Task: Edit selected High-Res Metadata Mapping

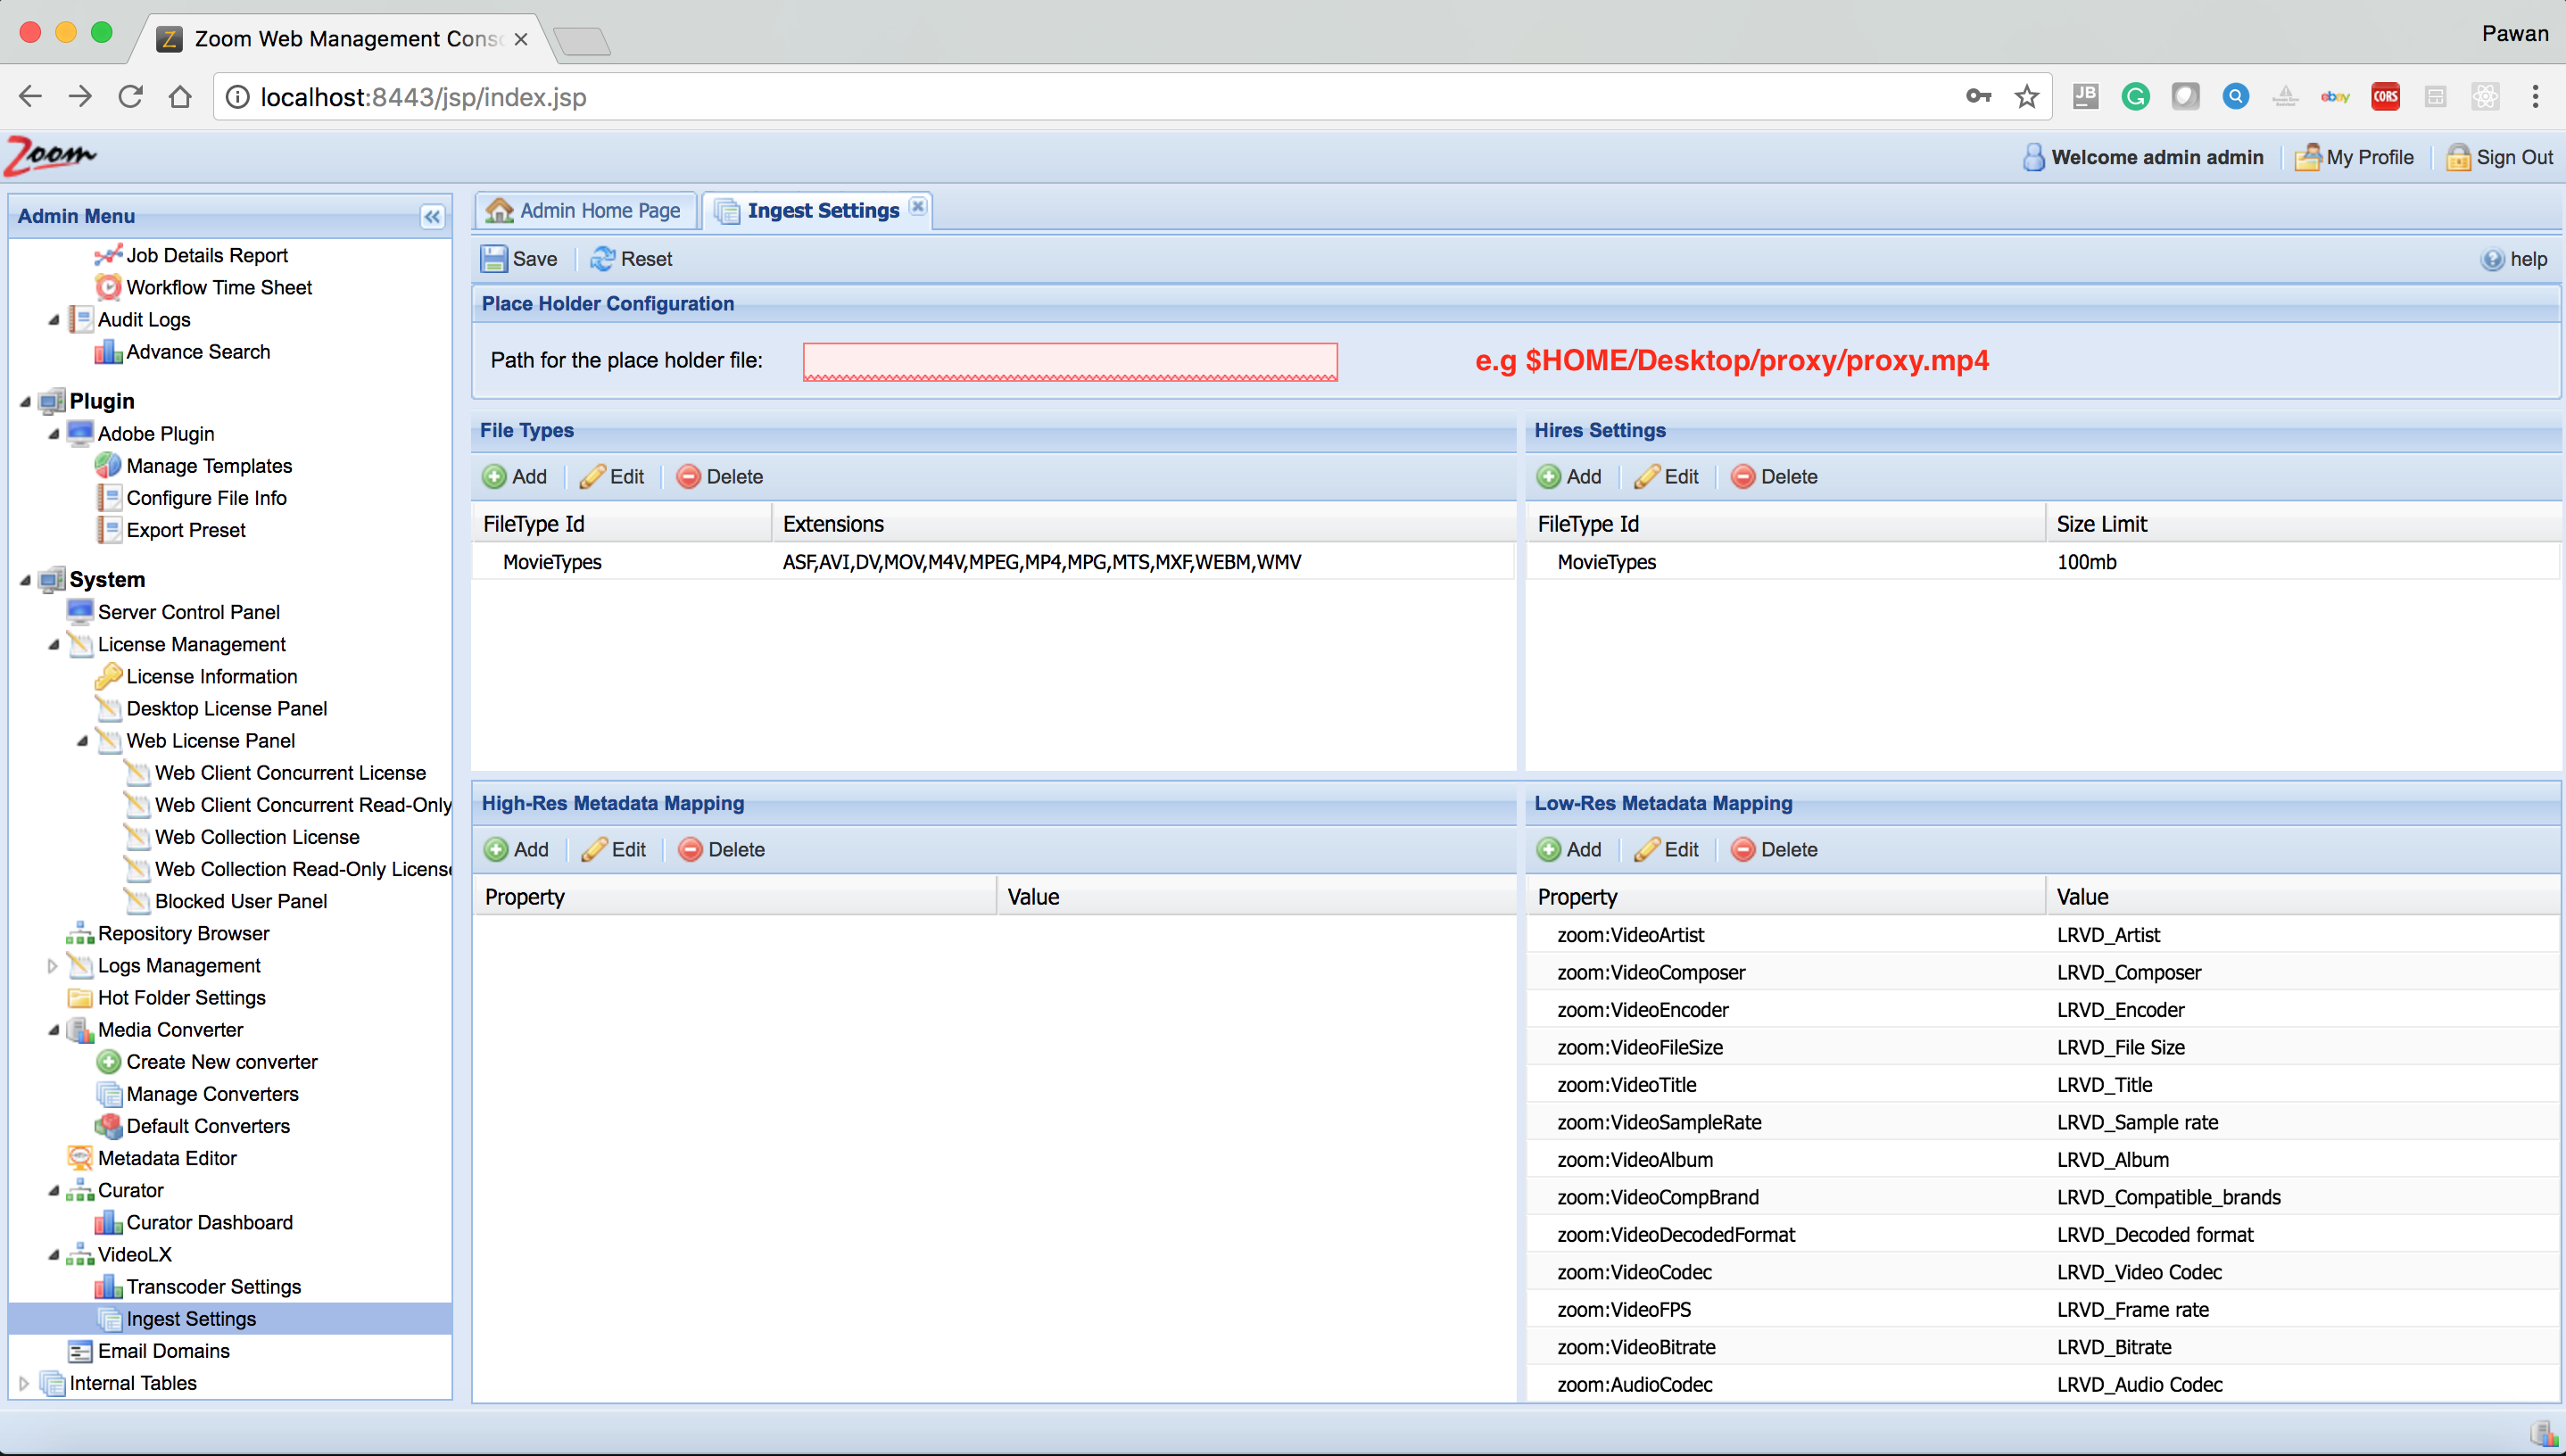Action: [614, 850]
